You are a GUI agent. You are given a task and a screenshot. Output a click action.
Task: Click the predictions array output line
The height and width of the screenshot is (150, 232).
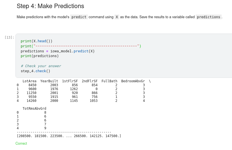pyautogui.click(x=69, y=136)
